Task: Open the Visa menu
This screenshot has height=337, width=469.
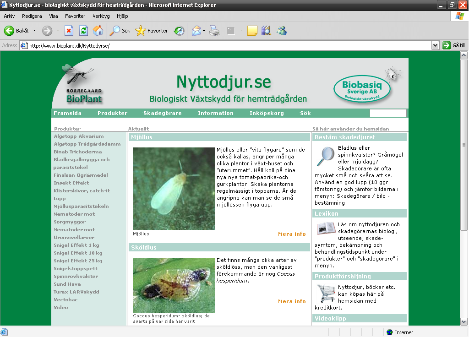Action: 54,16
